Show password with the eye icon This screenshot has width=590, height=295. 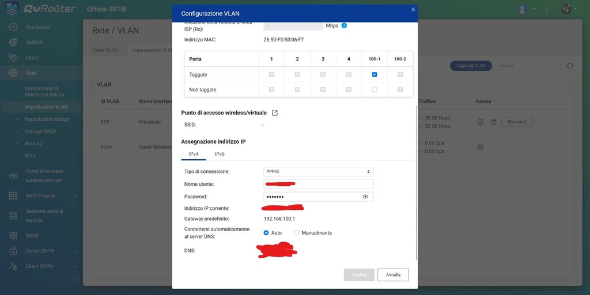[x=365, y=197]
